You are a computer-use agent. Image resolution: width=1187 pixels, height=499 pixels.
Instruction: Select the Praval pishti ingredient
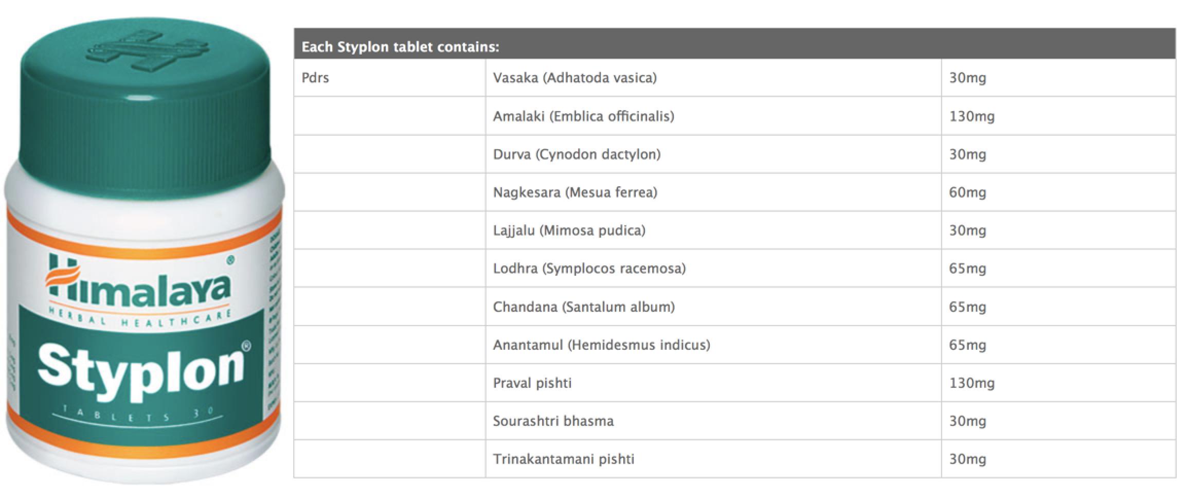tap(532, 383)
